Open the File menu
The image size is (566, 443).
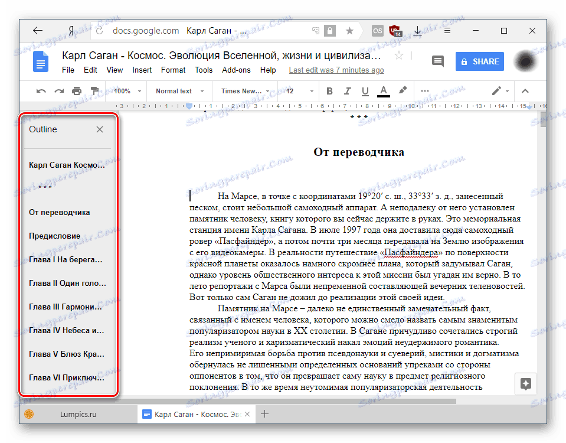pos(68,70)
